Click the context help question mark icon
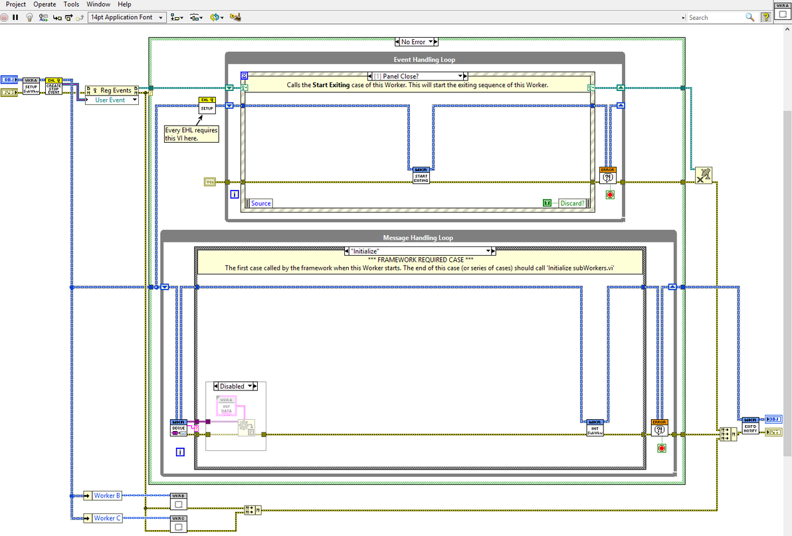792x536 pixels. pos(765,17)
